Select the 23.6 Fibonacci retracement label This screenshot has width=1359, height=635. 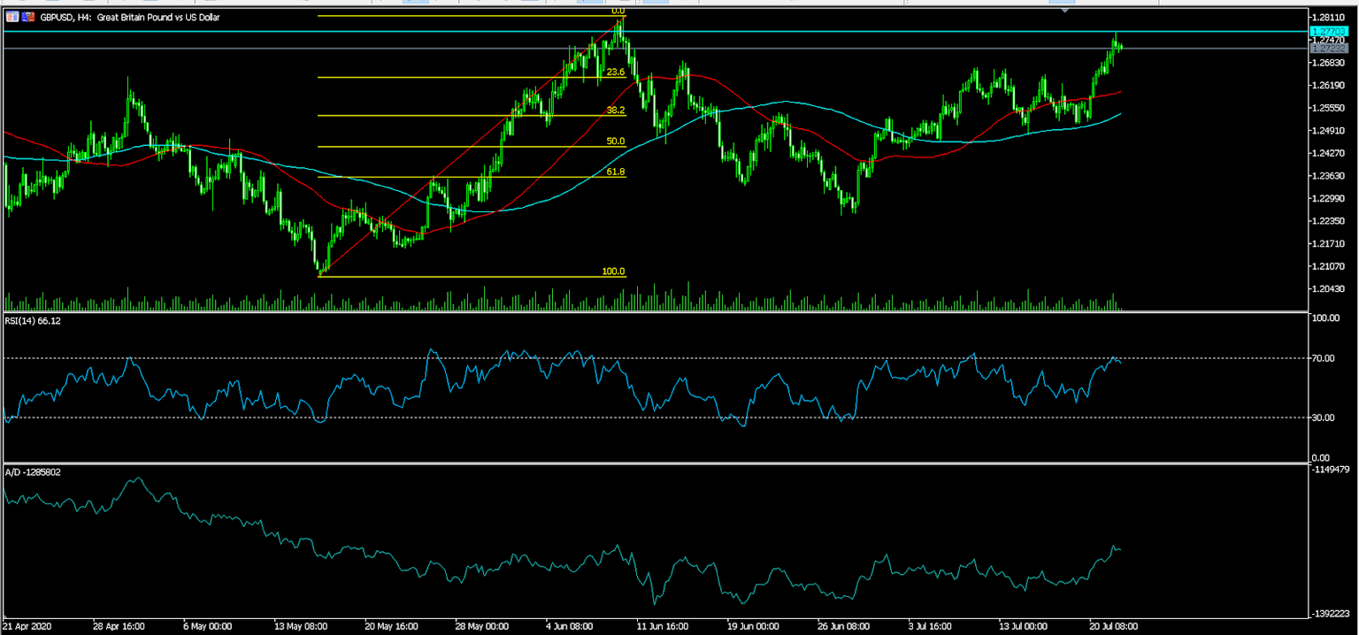(x=614, y=71)
